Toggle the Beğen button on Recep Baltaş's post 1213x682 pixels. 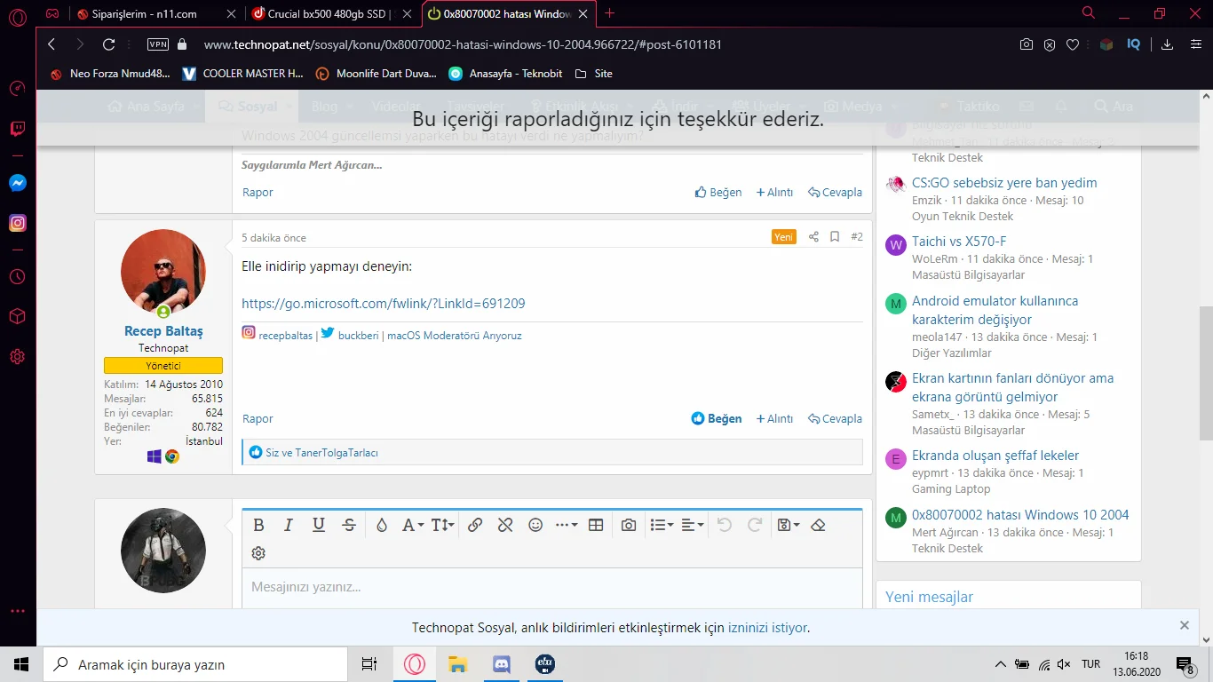tap(716, 418)
